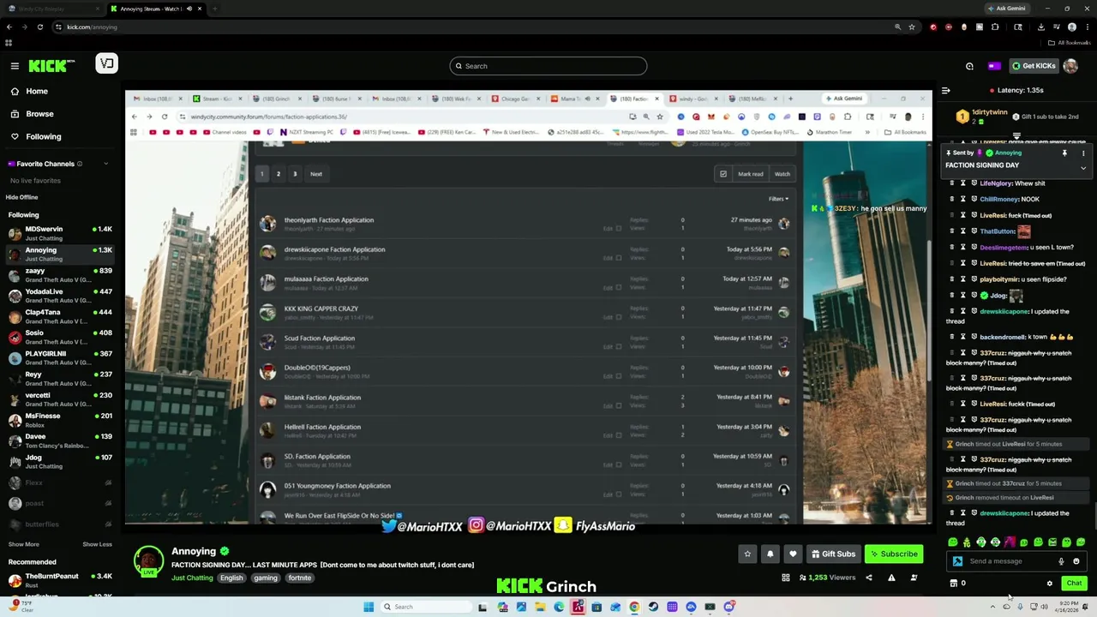Open the emoji picker in chat
This screenshot has height=617, width=1097.
(1076, 561)
